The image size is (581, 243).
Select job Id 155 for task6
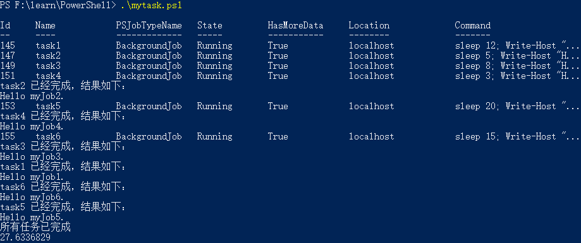coord(8,136)
